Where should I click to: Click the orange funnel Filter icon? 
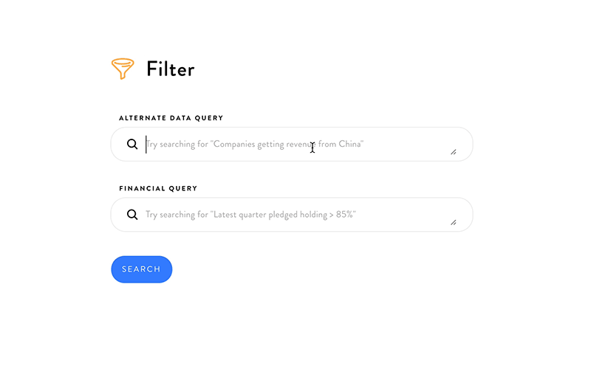pos(123,69)
